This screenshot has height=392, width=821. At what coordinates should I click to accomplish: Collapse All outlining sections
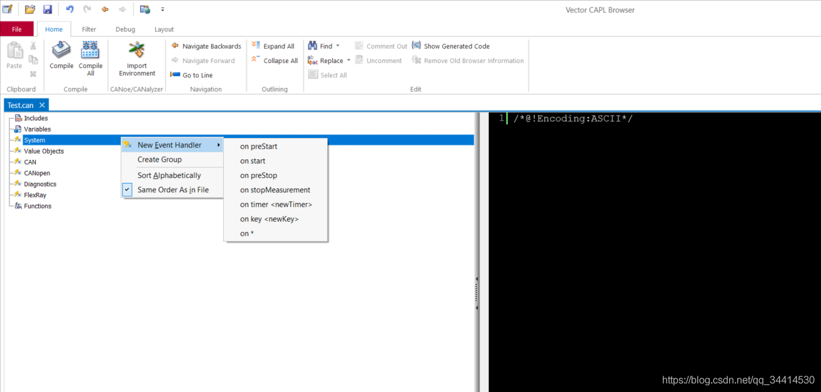[x=275, y=61]
